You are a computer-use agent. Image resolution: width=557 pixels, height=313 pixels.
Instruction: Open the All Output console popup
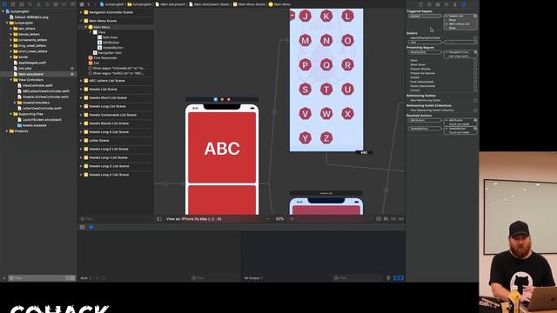(253, 278)
